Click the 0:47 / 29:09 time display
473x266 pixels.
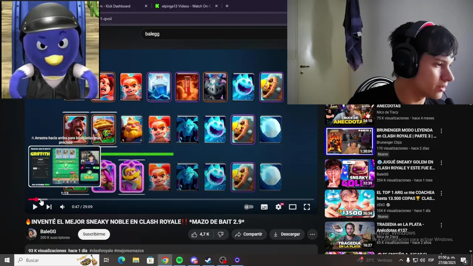pyautogui.click(x=82, y=207)
